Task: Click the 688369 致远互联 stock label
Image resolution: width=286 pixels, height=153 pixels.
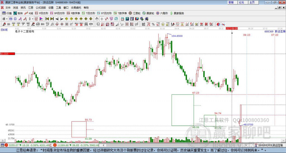Action: [x=275, y=31]
